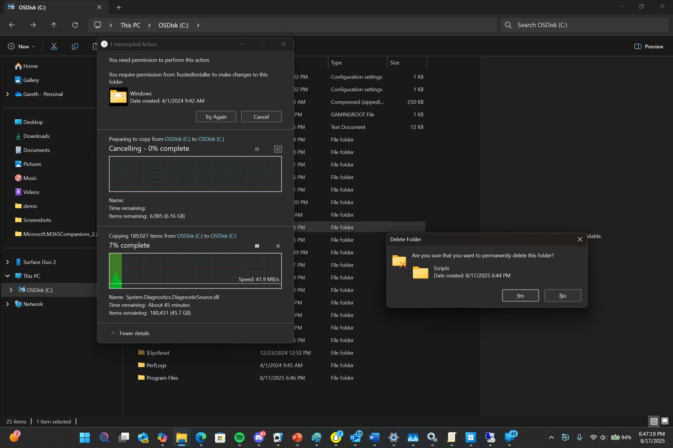This screenshot has height=448, width=673.
Task: Open Task View from the taskbar
Action: pyautogui.click(x=123, y=437)
